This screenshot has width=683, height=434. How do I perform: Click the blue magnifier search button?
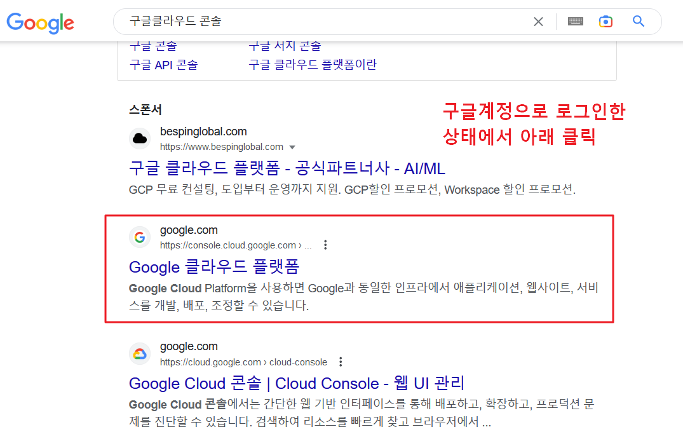tap(639, 21)
